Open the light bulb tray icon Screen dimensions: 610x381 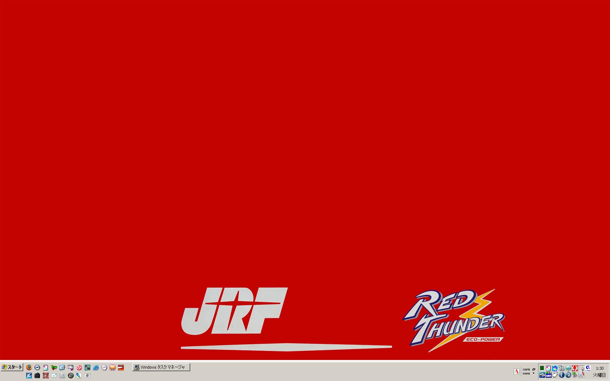coord(582,368)
